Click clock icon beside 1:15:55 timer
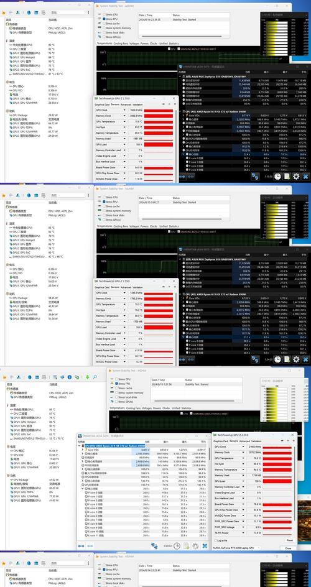 (277, 177)
